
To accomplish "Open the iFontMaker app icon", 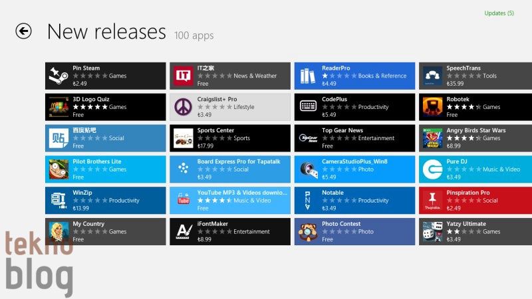I will click(x=183, y=231).
